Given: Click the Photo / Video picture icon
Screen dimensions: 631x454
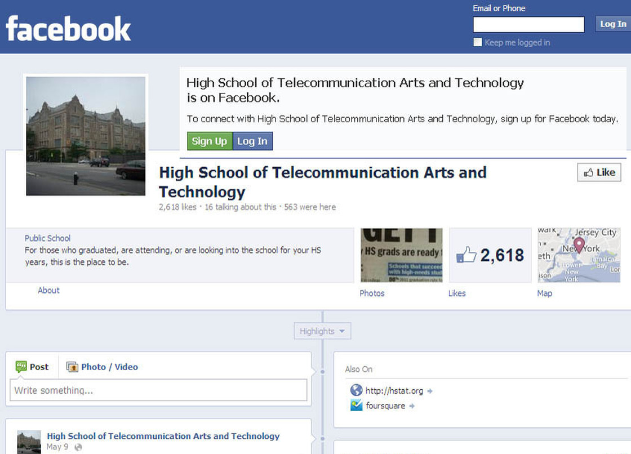Looking at the screenshot, I should coord(72,367).
